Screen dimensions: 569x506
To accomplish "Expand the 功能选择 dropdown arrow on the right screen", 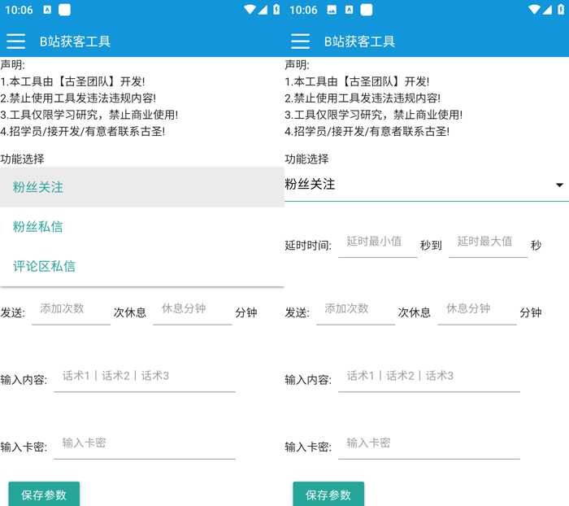I will click(559, 185).
